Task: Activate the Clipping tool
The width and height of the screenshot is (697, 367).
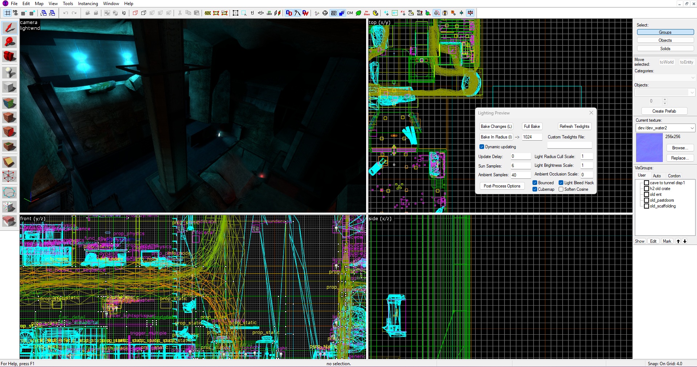Action: point(9,162)
